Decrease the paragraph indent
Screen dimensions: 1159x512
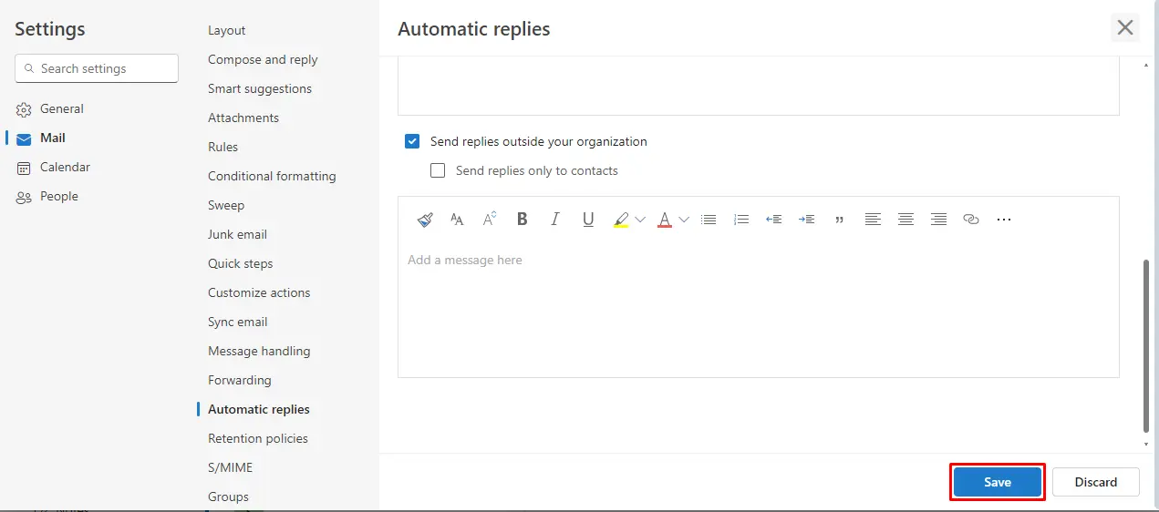(x=774, y=220)
